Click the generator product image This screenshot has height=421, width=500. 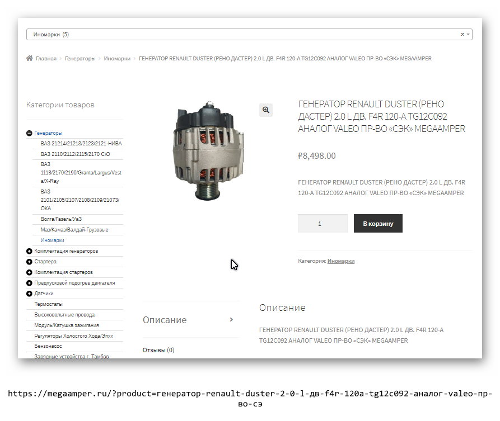pos(208,150)
